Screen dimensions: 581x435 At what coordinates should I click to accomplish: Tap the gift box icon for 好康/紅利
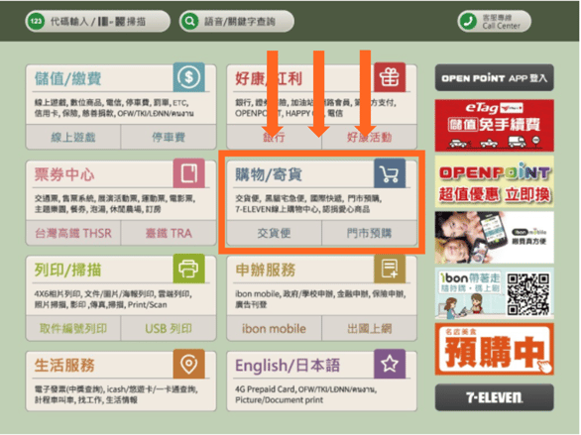390,77
